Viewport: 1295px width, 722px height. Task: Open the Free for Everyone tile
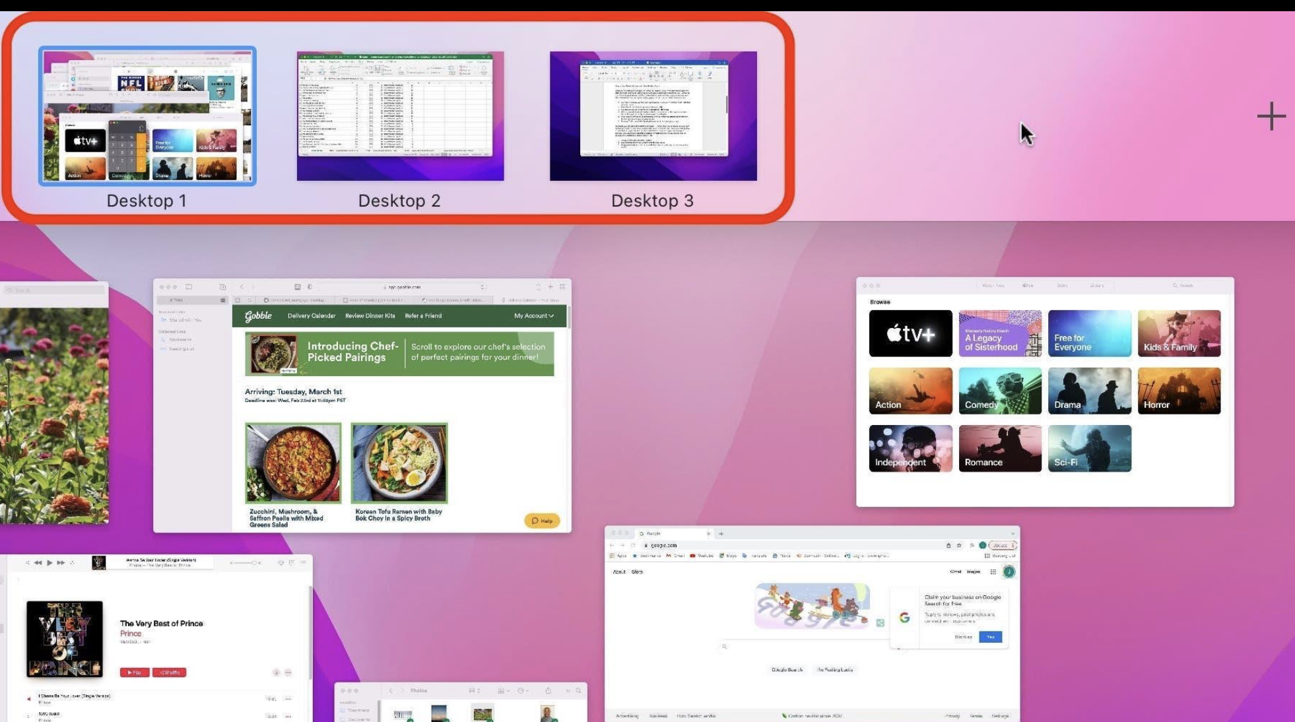pyautogui.click(x=1089, y=333)
